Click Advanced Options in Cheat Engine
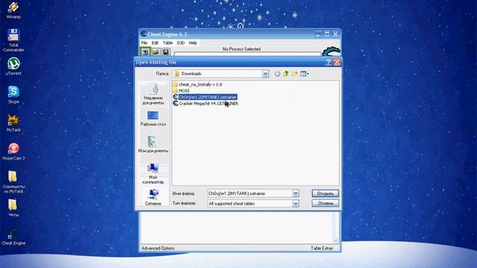Screen dimensions: 477x268 (158, 248)
